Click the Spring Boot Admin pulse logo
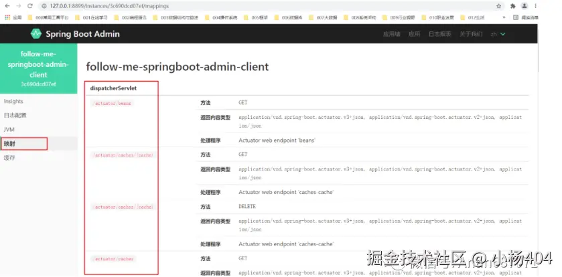 point(36,34)
